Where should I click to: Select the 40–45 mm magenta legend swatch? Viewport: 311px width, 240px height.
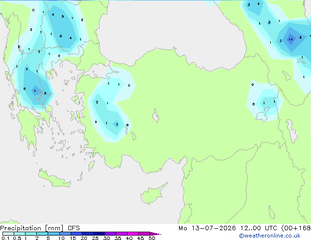[x=133, y=234]
